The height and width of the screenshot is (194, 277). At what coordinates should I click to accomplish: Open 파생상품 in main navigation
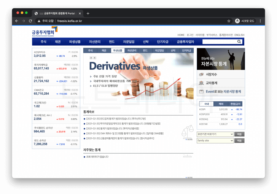tap(75, 42)
